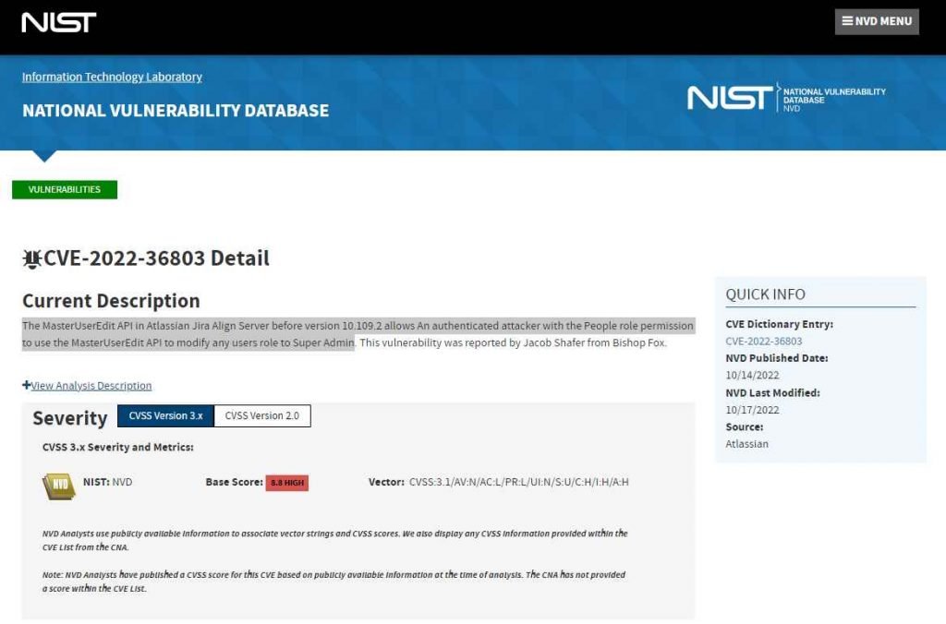Viewport: 946px width, 624px height.
Task: Click the Vector label
Action: click(386, 482)
